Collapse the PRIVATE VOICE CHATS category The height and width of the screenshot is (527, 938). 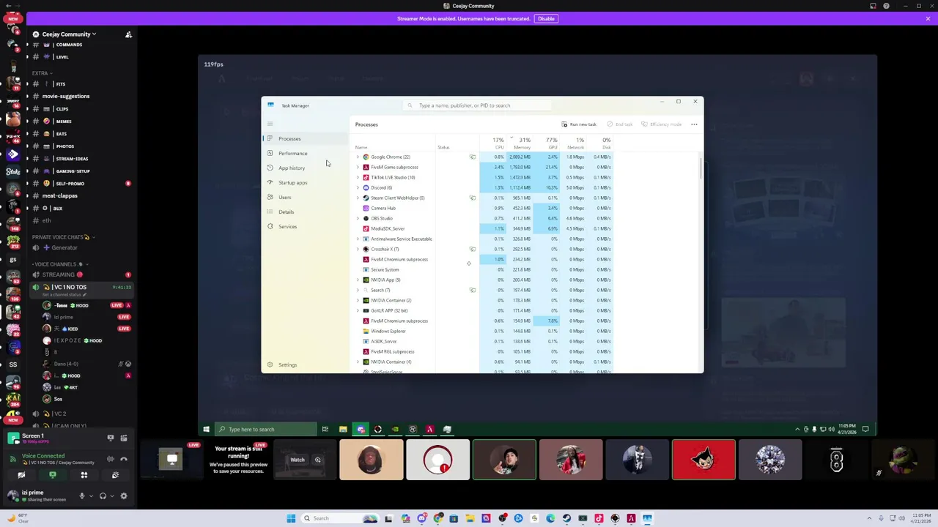coord(62,237)
